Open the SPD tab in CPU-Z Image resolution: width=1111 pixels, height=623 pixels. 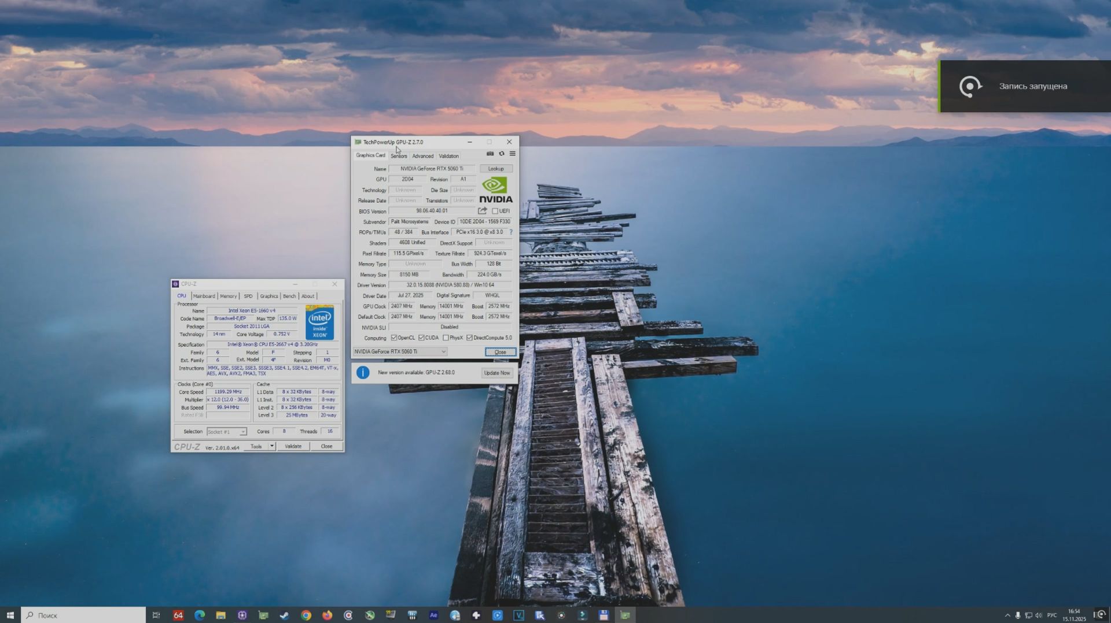pyautogui.click(x=248, y=296)
